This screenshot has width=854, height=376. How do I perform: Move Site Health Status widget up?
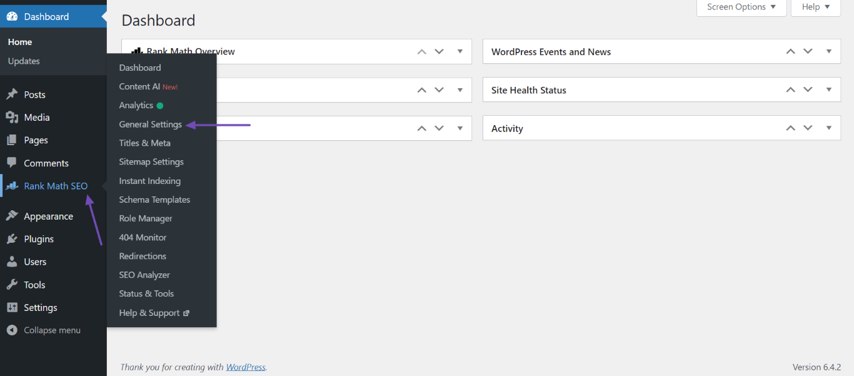(x=791, y=90)
